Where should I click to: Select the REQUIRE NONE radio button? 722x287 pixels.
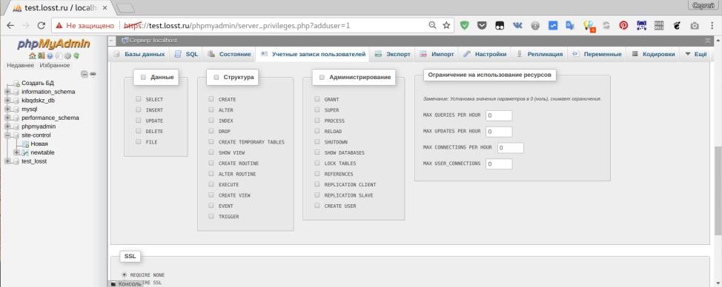pyautogui.click(x=124, y=274)
